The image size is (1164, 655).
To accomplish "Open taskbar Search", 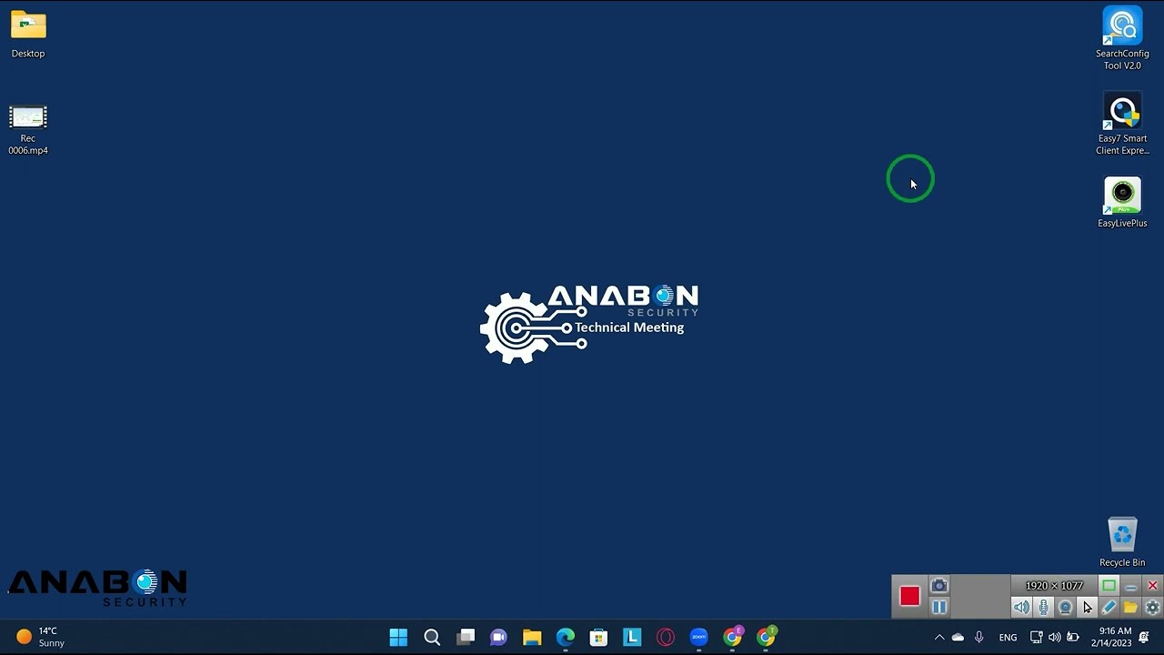I will 432,637.
